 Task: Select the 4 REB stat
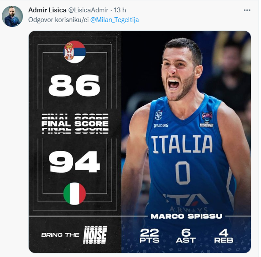tap(224, 236)
